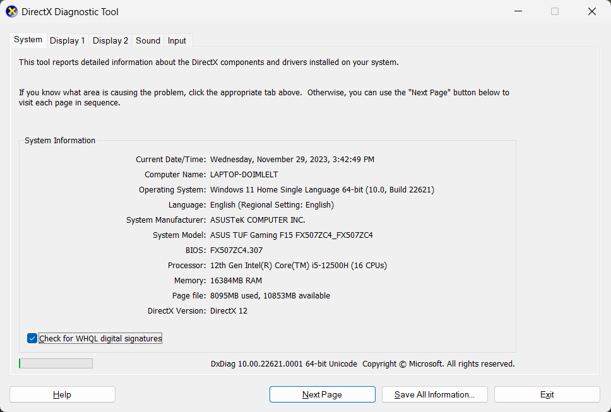
Task: Switch to the System tab
Action: click(x=28, y=40)
